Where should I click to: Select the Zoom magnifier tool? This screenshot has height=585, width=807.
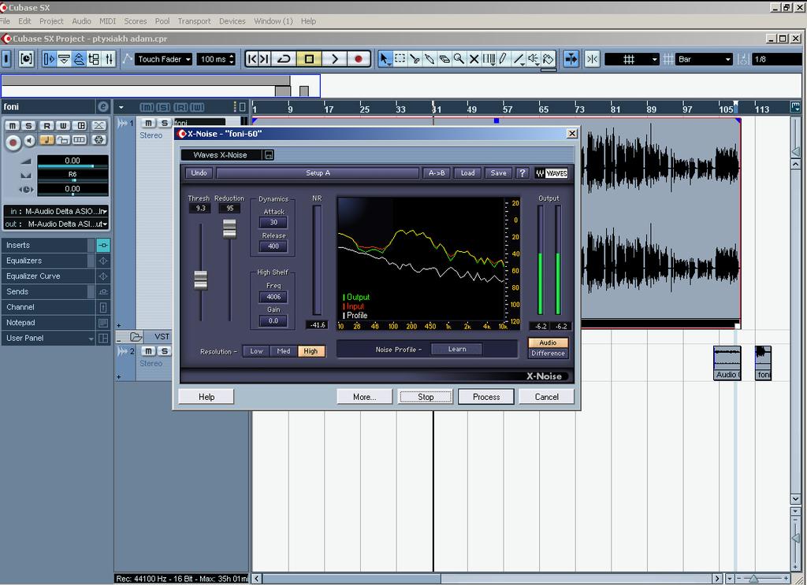[x=459, y=59]
